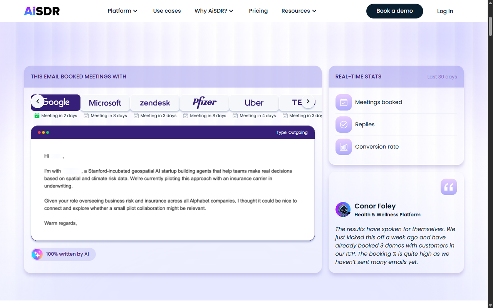
Task: Select the Pfizer company tab
Action: (205, 103)
